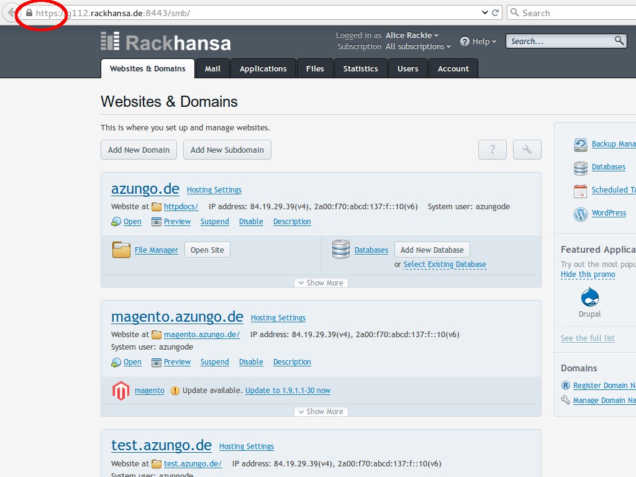
Task: Click the Databases cylinder icon in azungo.de
Action: pos(341,249)
